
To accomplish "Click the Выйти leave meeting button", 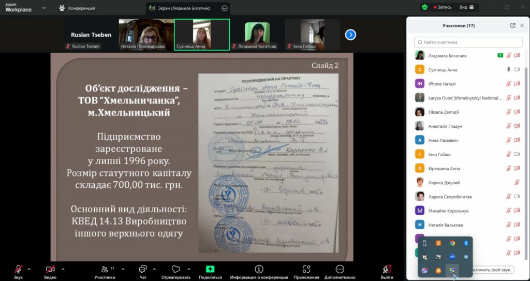I will [x=387, y=269].
